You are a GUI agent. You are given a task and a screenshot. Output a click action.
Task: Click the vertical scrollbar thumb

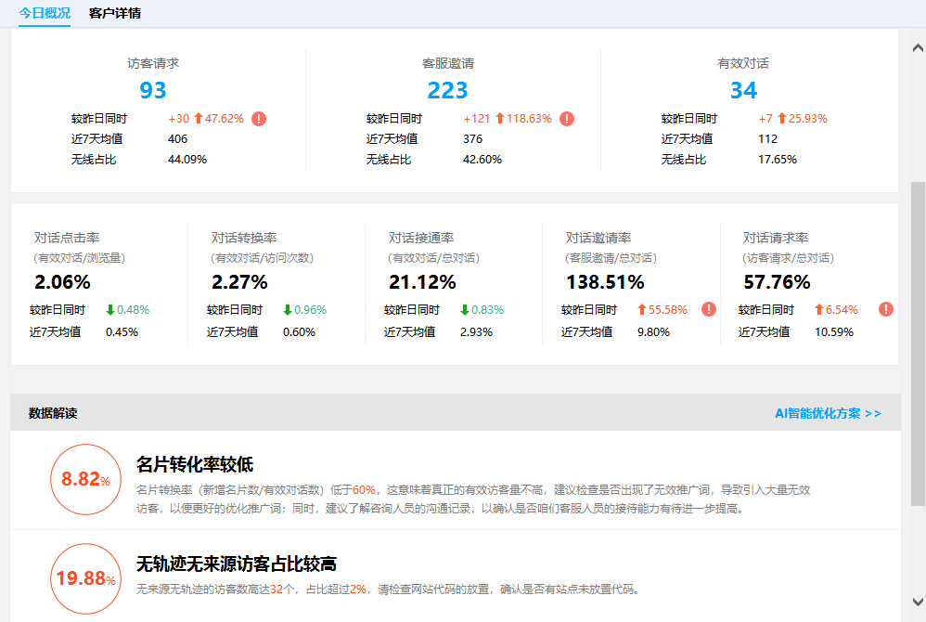point(918,343)
